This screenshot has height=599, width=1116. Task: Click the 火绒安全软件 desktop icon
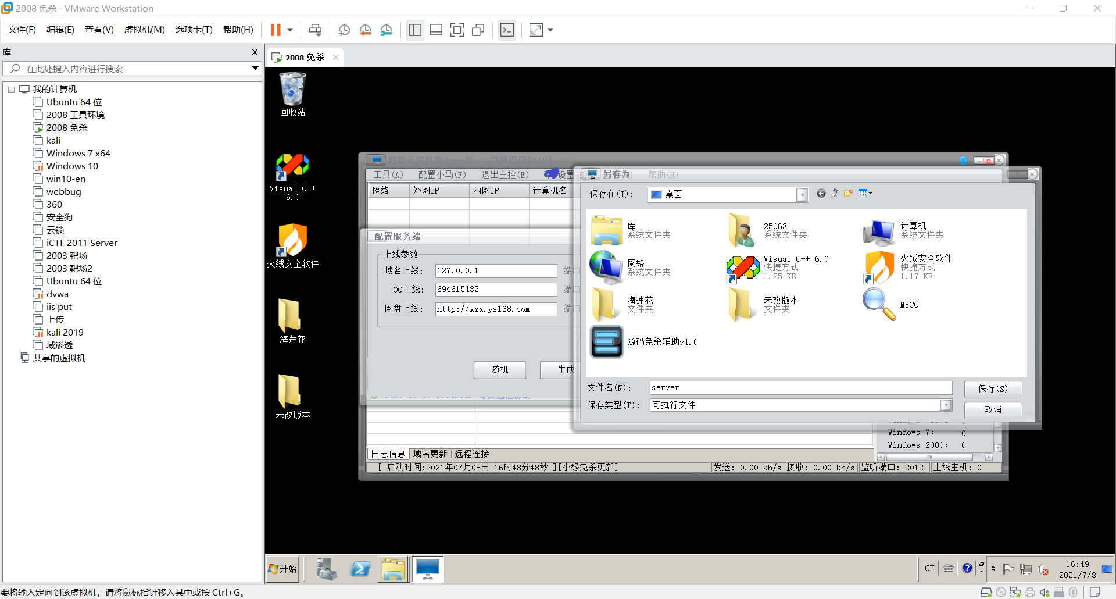[x=292, y=246]
